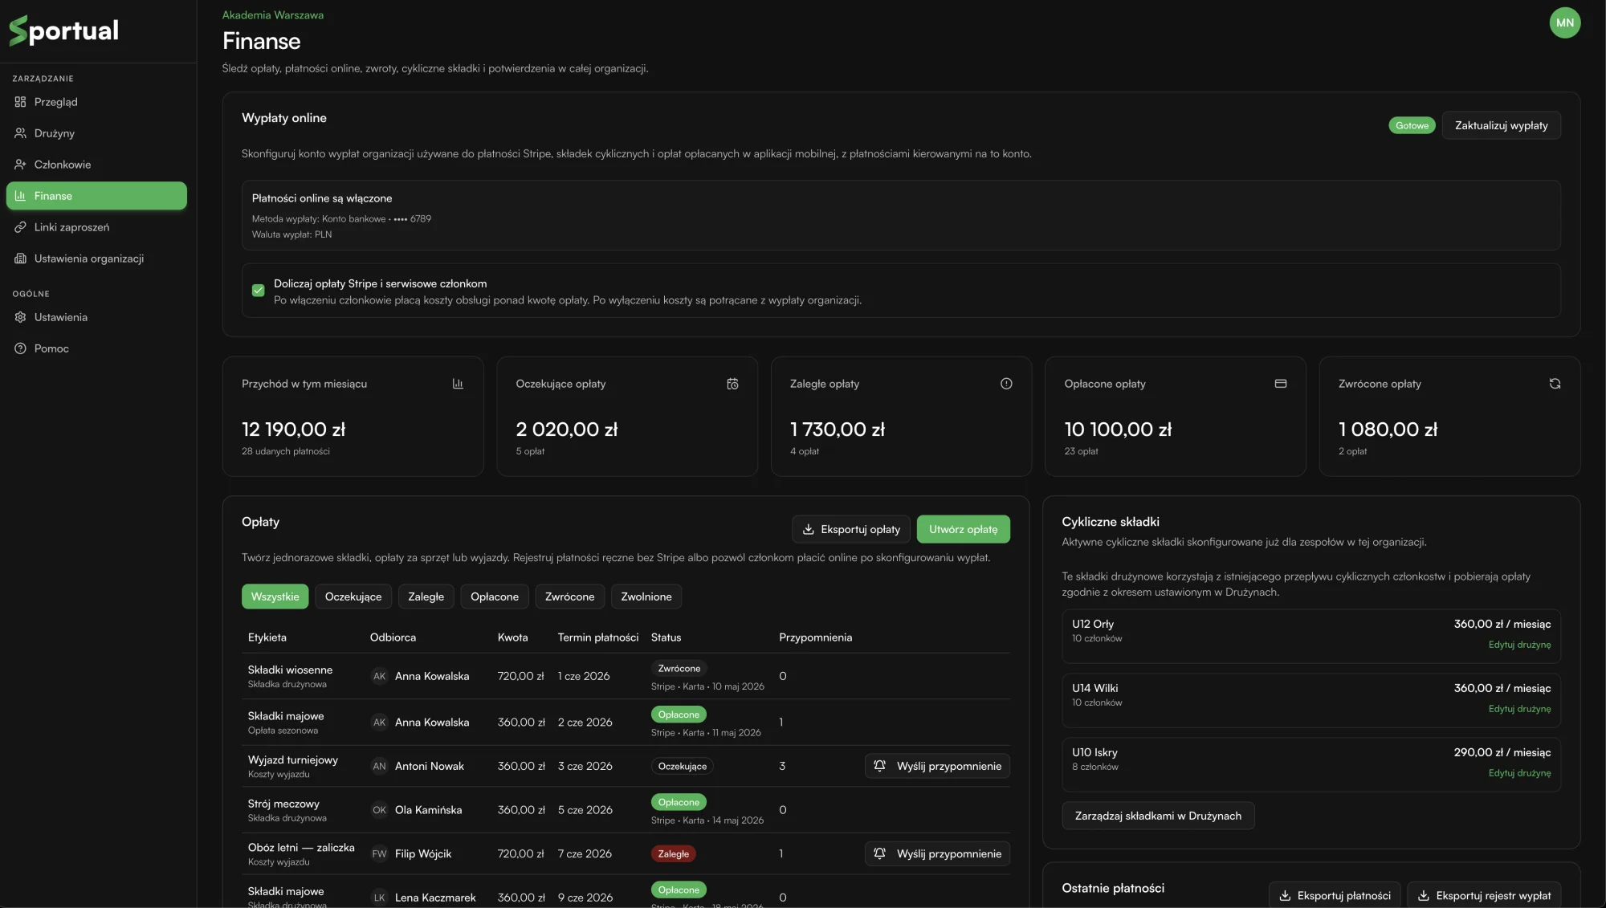The image size is (1606, 908).
Task: Click the 12 190,00 zł revenue amount
Action: tap(293, 430)
